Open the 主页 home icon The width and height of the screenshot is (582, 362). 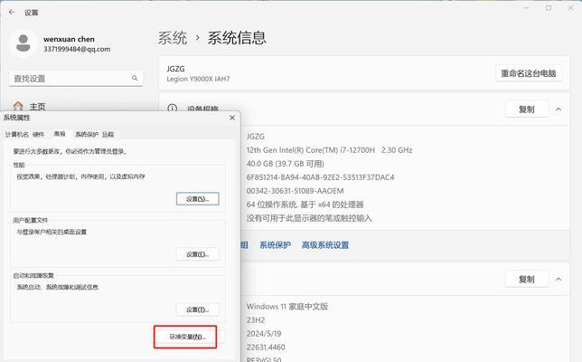(18, 107)
